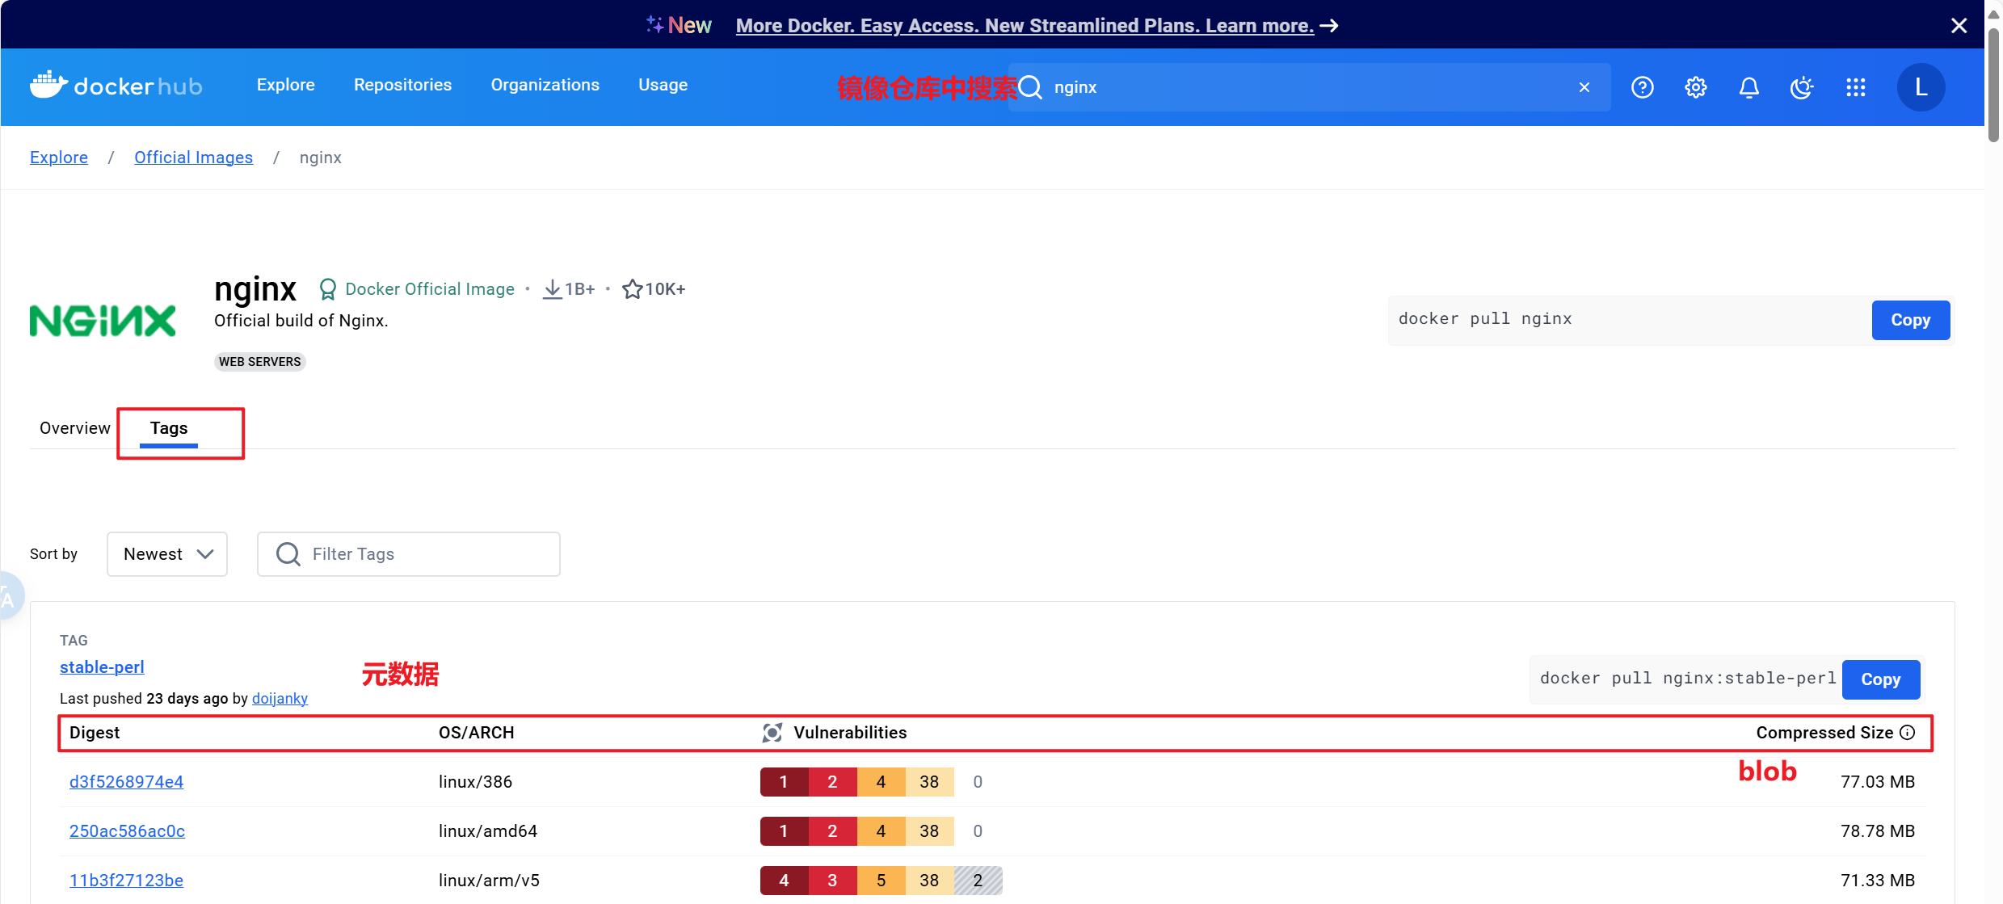Click the translate floating icon at left edge
The image size is (2003, 904).
[8, 596]
